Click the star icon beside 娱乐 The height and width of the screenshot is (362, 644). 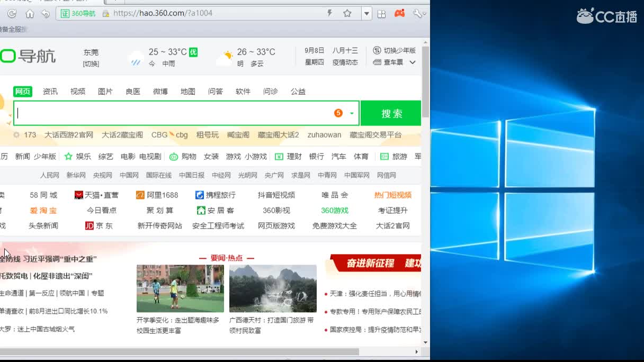click(x=68, y=157)
